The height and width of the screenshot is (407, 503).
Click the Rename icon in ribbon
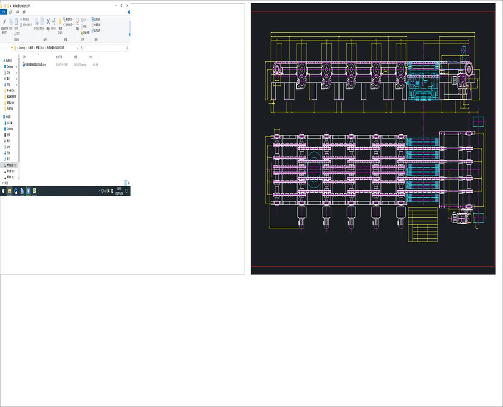click(53, 22)
